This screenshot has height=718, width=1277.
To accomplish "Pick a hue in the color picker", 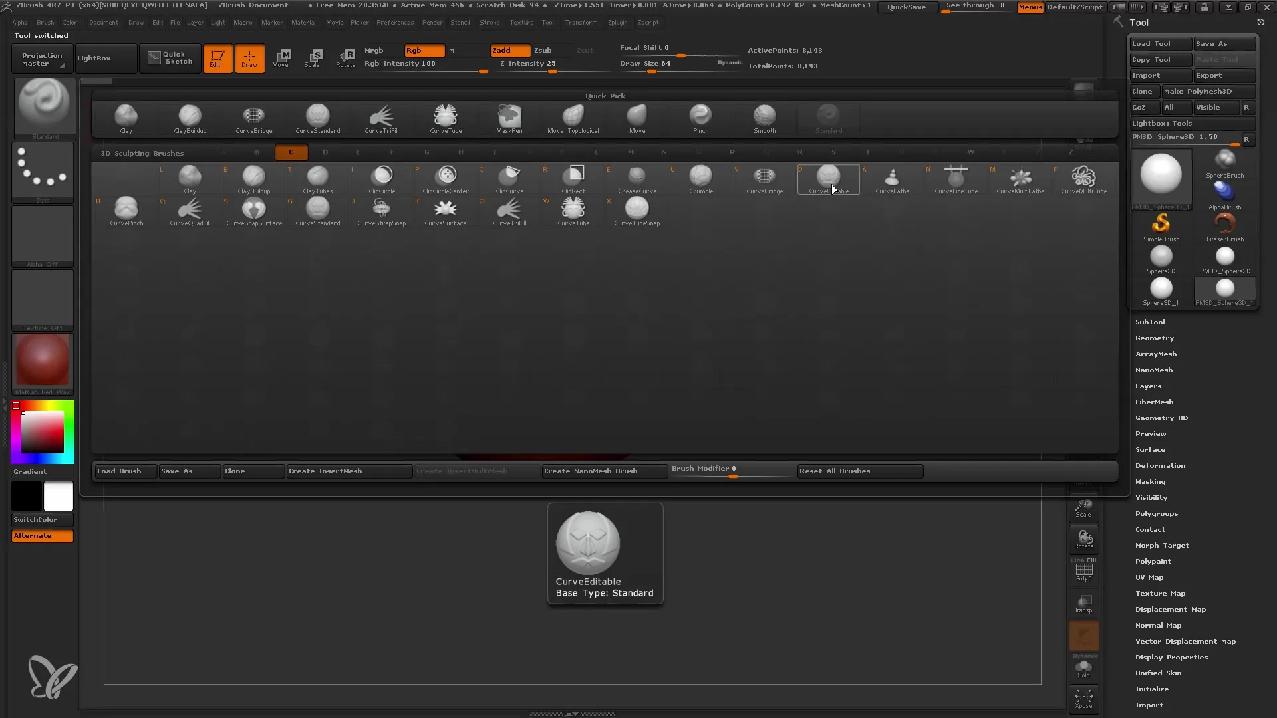I will (43, 432).
